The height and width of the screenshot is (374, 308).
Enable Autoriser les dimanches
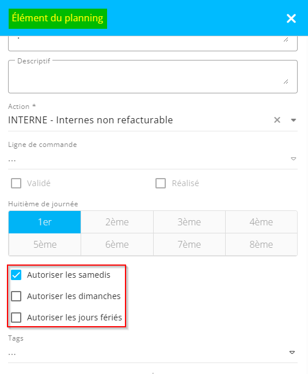coord(16,296)
